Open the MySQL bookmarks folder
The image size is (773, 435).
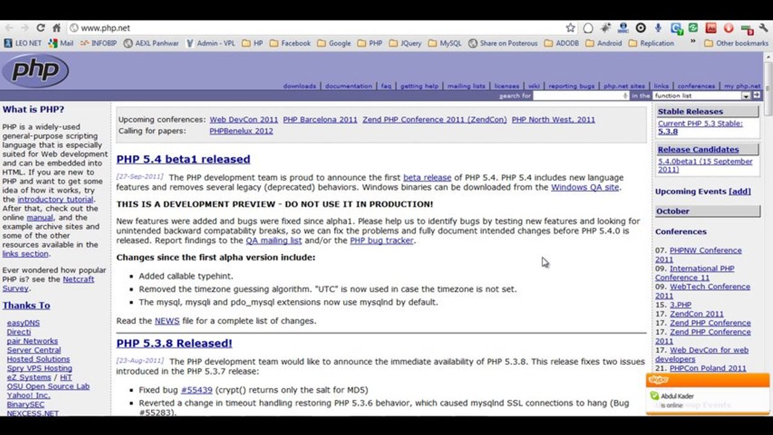pyautogui.click(x=444, y=43)
